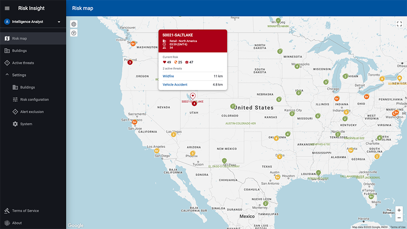407x229 pixels.
Task: Open the hamburger navigation menu
Action: [x=7, y=8]
